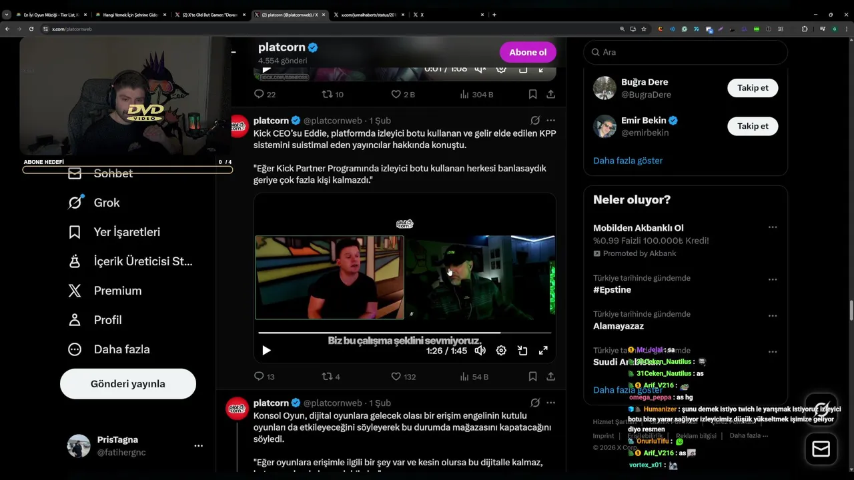Open more options for Alamayazaz trend
The image size is (854, 480).
773,315
